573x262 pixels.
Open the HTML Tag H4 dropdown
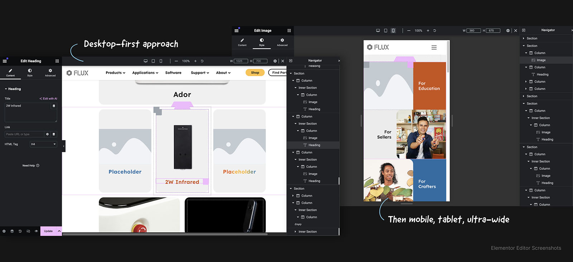[43, 144]
